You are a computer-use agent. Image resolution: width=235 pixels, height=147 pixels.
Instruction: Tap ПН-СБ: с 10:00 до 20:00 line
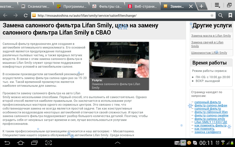213,77
